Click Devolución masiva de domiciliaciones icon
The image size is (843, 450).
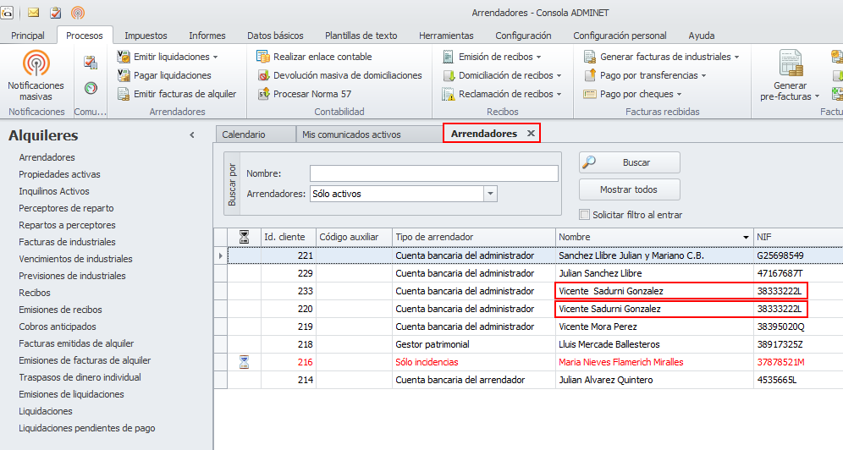[263, 75]
